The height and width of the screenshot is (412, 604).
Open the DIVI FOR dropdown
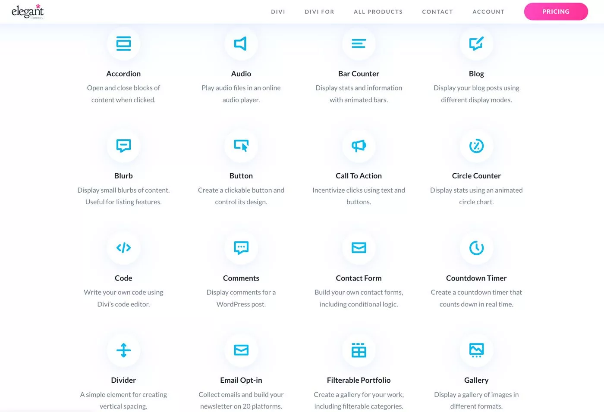(x=319, y=12)
